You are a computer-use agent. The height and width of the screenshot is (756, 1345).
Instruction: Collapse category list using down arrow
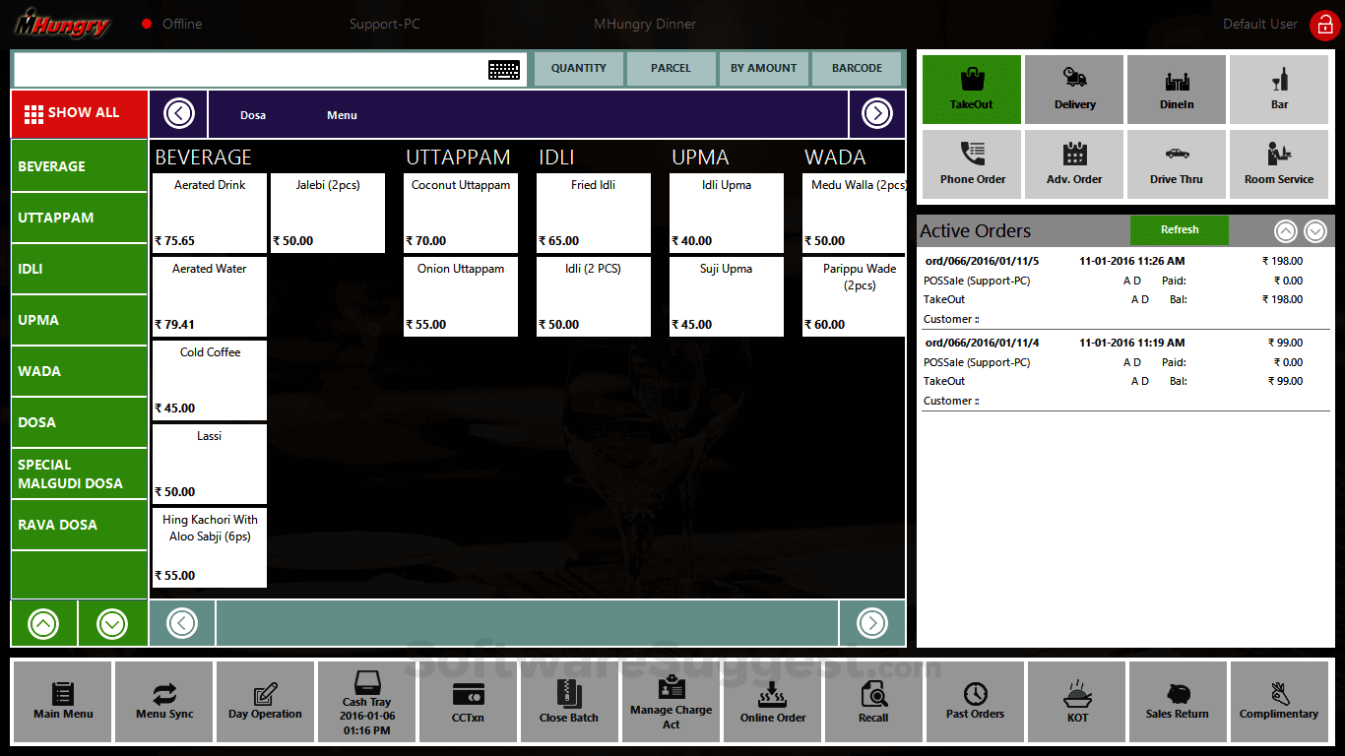click(x=111, y=622)
